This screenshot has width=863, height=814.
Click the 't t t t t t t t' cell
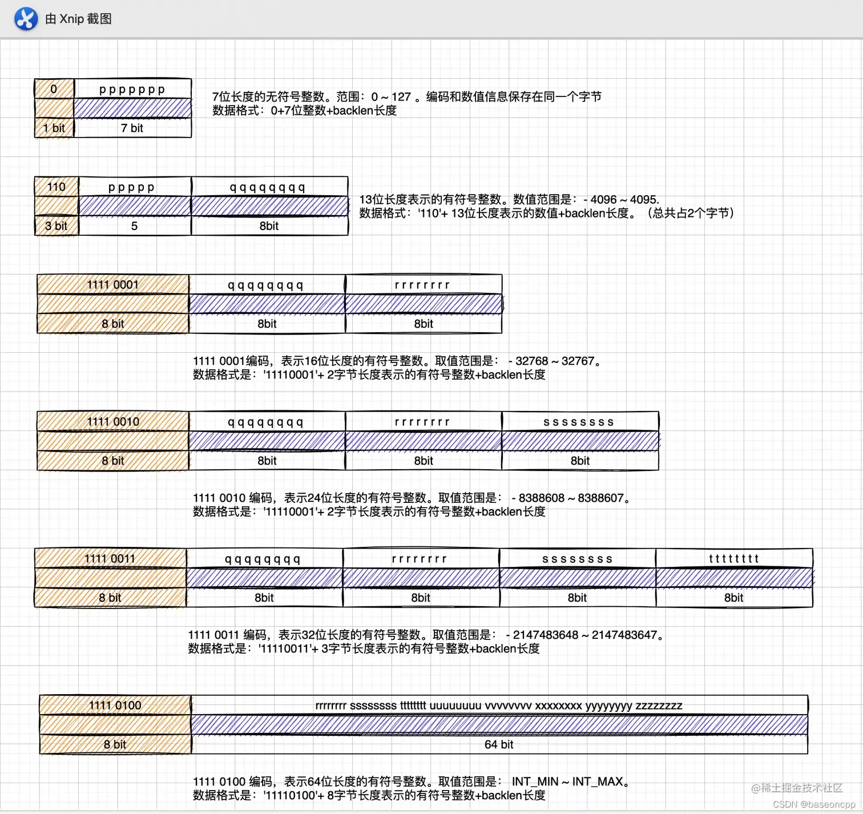click(x=734, y=559)
